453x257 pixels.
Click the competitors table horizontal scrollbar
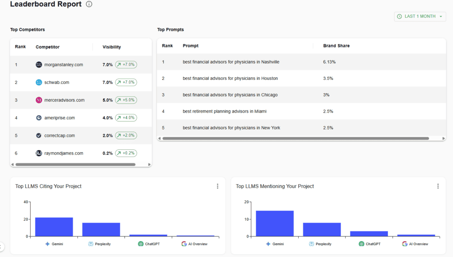(x=75, y=165)
